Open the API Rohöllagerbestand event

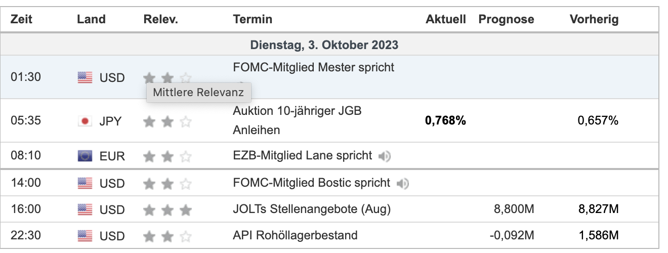[295, 235]
